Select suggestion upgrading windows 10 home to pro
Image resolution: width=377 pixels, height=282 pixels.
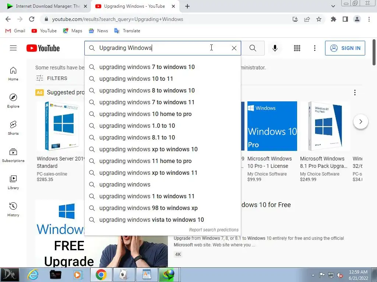(163, 114)
